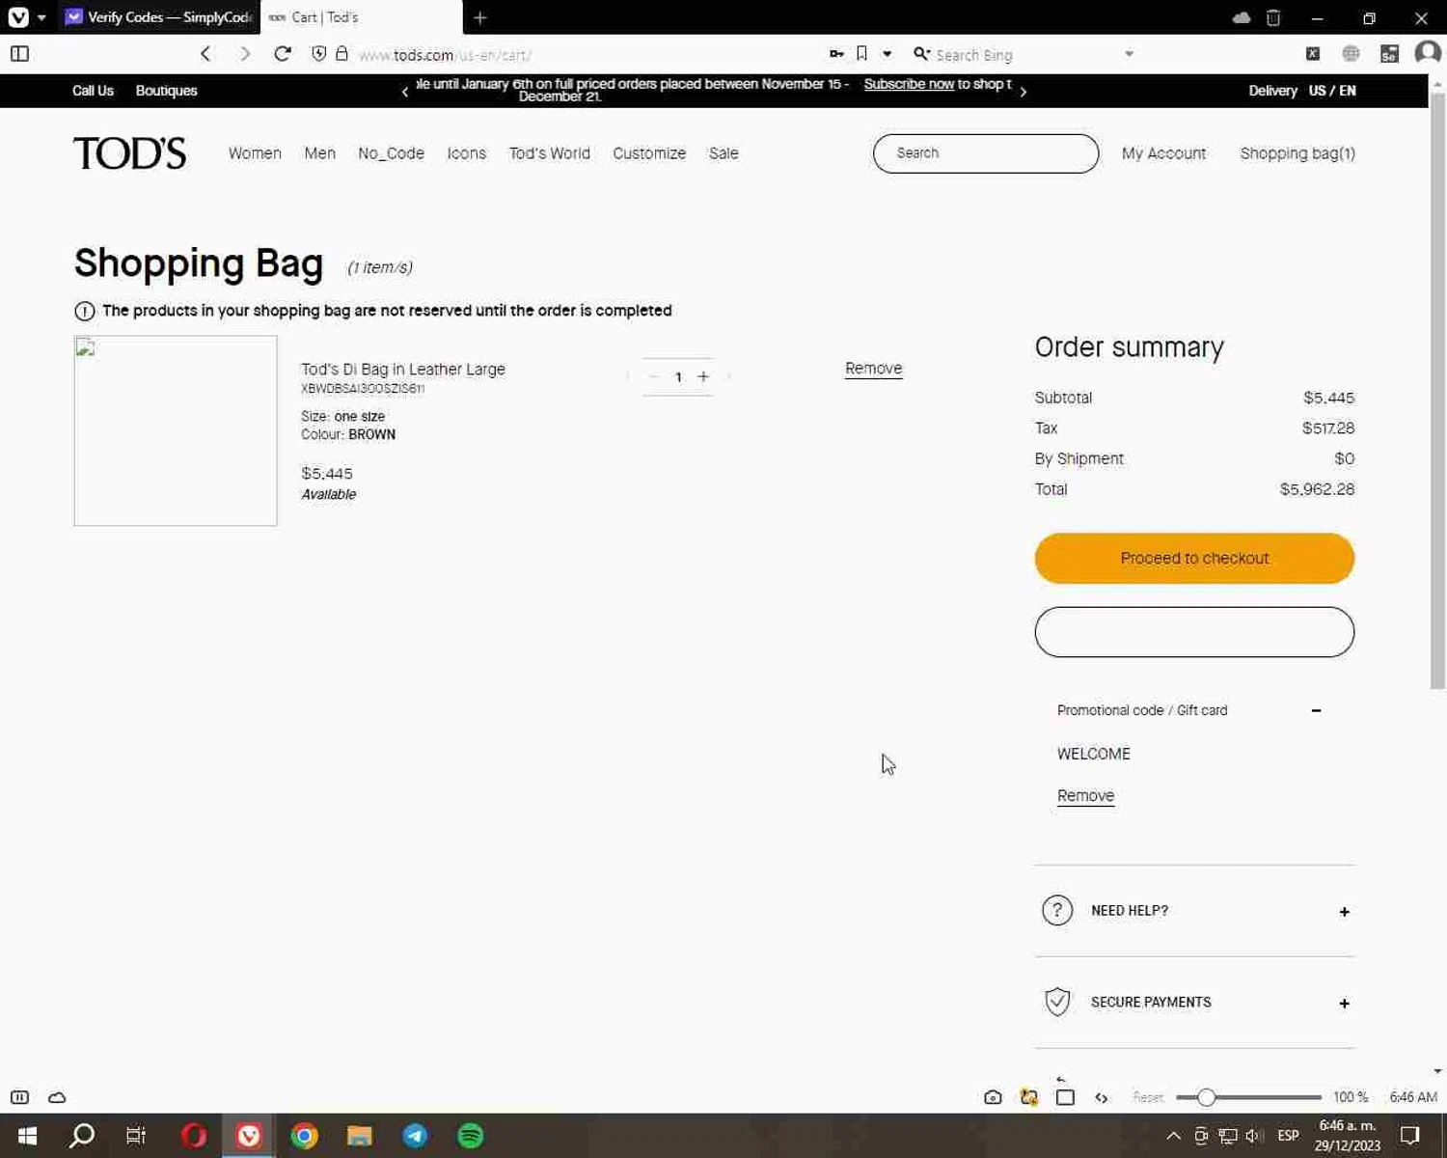Increase the bag quantity
This screenshot has width=1447, height=1158.
pyautogui.click(x=703, y=376)
